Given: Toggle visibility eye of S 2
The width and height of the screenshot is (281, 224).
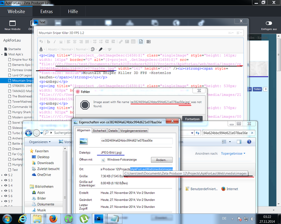Looking at the screenshot, I should (x=6, y=175).
